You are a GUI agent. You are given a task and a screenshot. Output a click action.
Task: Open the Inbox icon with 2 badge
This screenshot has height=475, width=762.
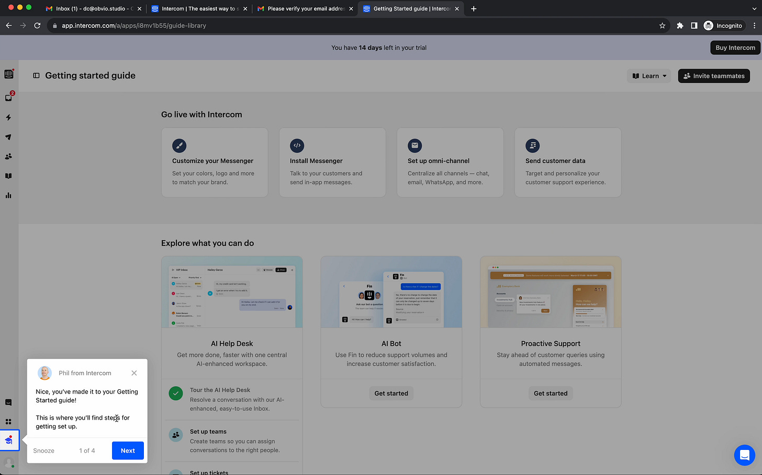click(x=8, y=98)
